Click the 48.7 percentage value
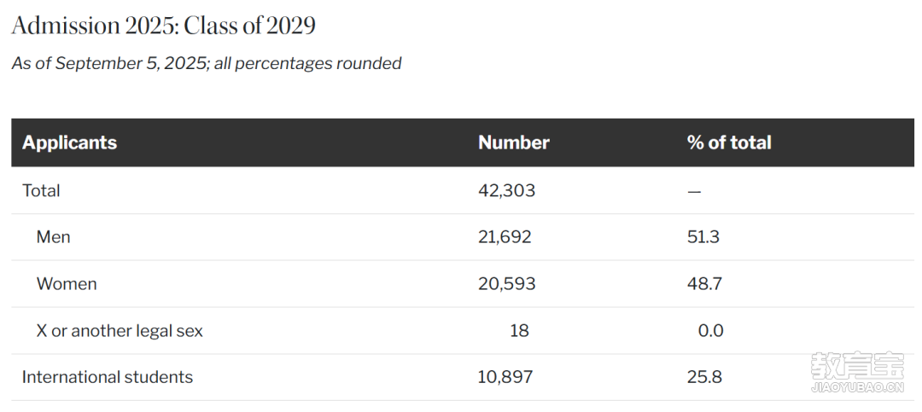 pyautogui.click(x=704, y=284)
